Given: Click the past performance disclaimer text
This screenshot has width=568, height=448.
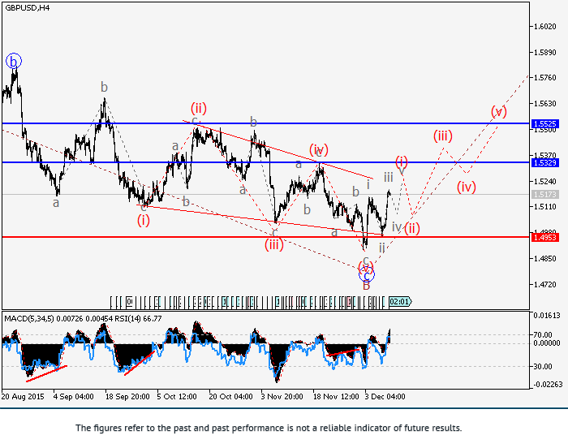Looking at the screenshot, I should (x=269, y=428).
